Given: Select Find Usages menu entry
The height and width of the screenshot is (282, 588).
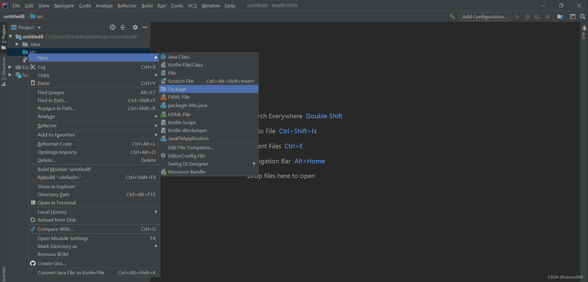Looking at the screenshot, I should point(94,92).
